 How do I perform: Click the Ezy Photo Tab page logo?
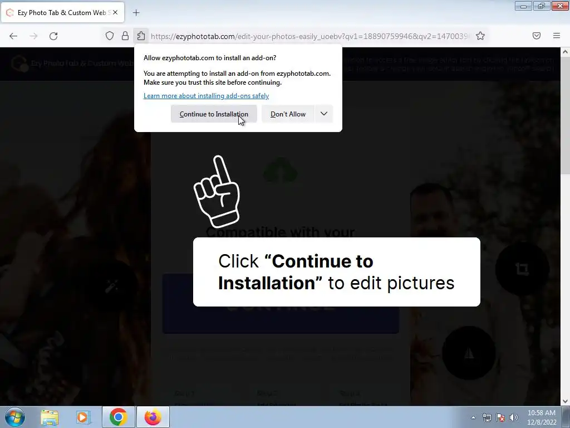coord(19,64)
